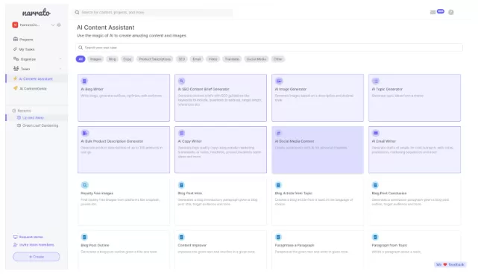
Task: Expand the workspace switcher chevron
Action: pos(53,25)
